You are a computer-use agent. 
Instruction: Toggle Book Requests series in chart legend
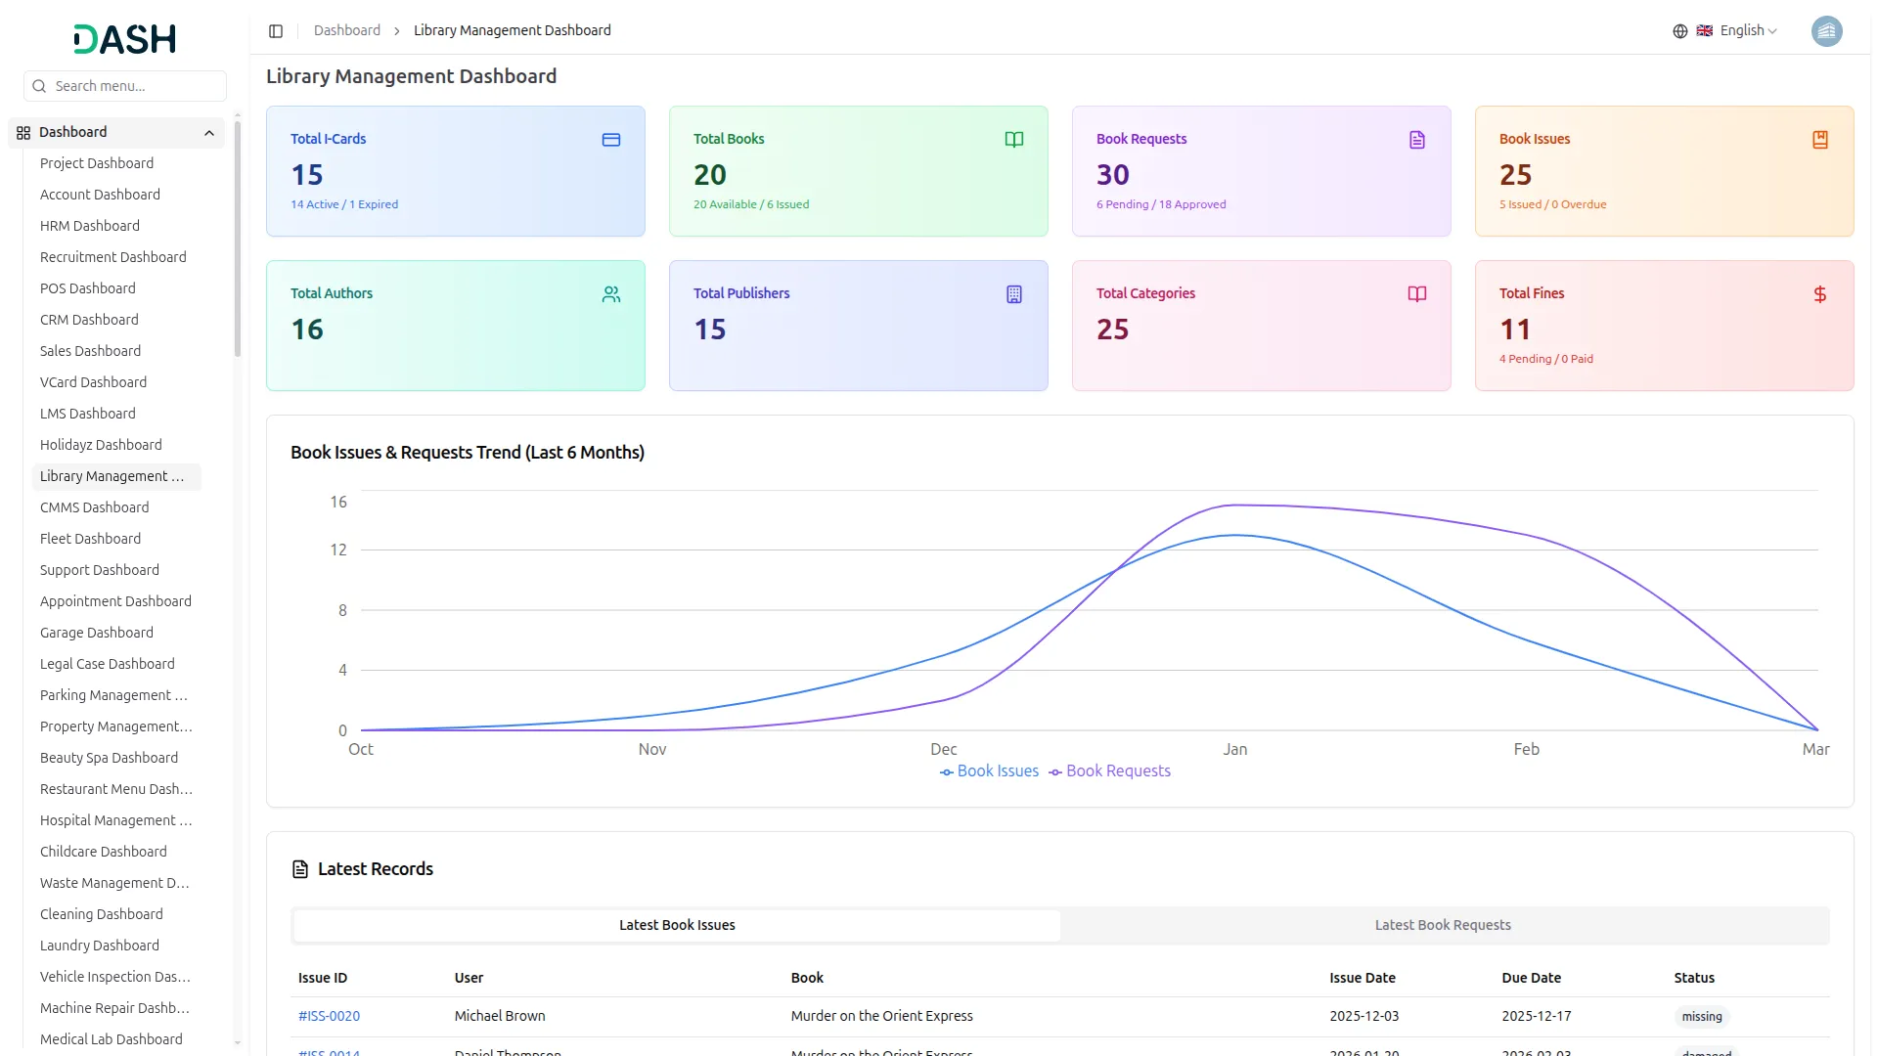tap(1109, 771)
